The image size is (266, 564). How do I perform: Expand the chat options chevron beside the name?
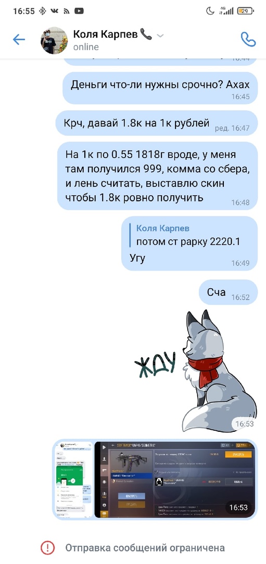160,36
